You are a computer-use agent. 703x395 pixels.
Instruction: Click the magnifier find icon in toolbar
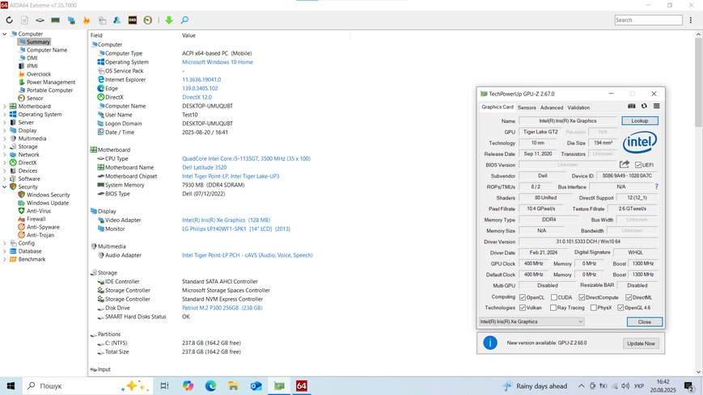pos(184,20)
